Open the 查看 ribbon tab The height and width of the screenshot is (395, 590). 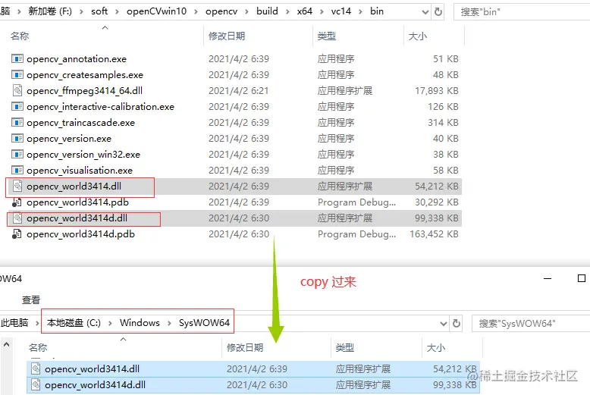tap(31, 299)
